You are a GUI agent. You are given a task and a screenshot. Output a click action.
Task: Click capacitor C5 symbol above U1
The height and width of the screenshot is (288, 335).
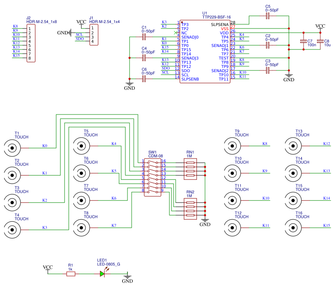click(x=268, y=16)
